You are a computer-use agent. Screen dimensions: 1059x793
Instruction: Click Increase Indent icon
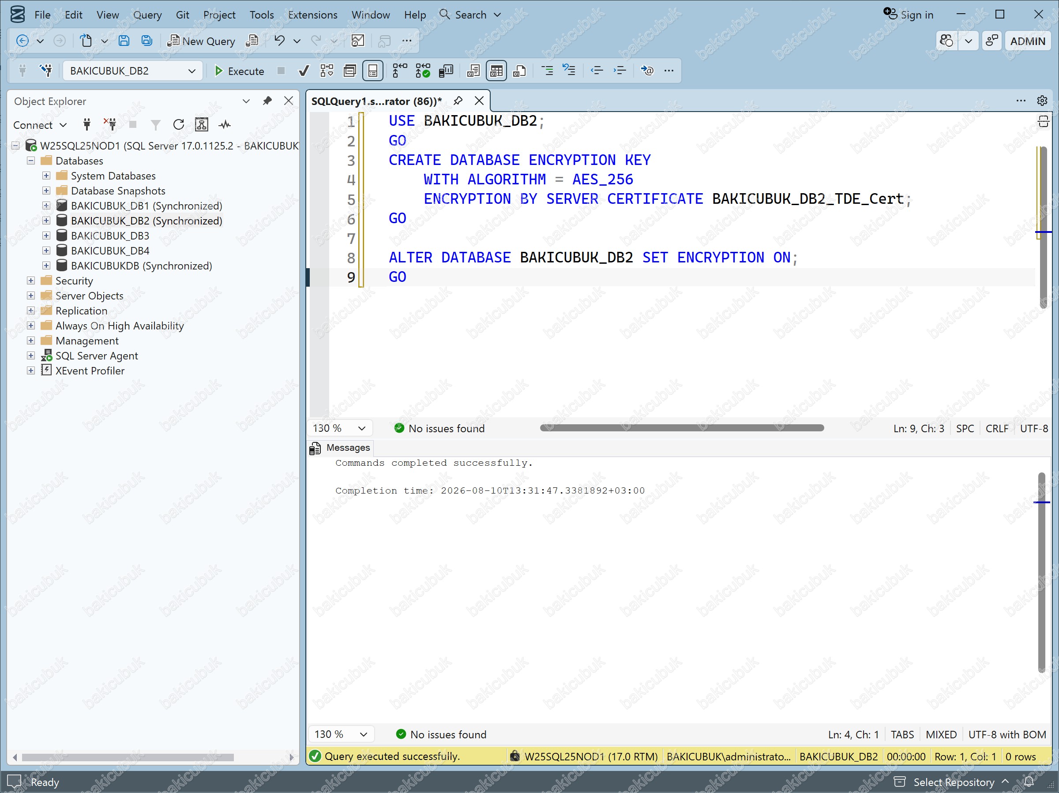tap(620, 71)
